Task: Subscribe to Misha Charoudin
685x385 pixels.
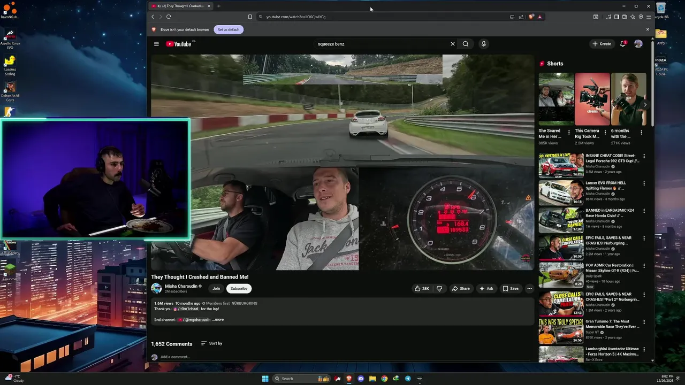Action: point(239,288)
